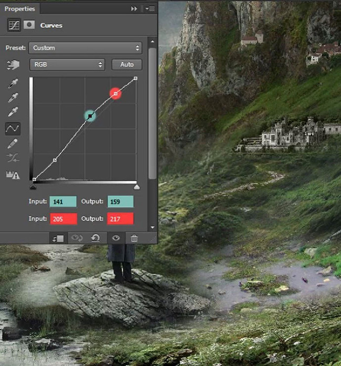The height and width of the screenshot is (366, 341).
Task: Click the smooth curve values icon
Action: click(13, 158)
